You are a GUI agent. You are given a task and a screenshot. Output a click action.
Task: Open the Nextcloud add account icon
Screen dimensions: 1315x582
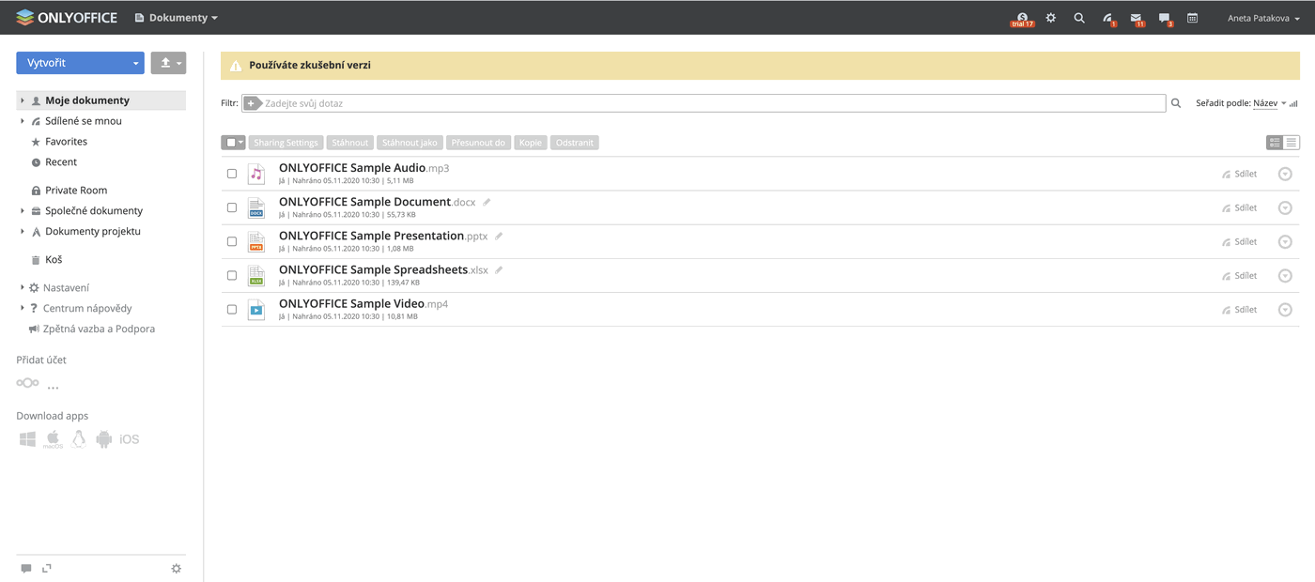coord(27,383)
